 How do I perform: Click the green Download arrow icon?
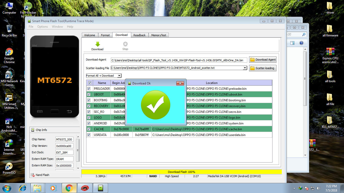point(97,44)
